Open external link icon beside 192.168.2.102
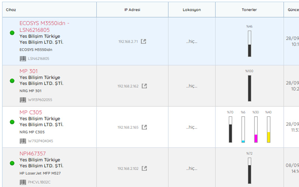This screenshot has height=187, width=299. click(x=144, y=168)
